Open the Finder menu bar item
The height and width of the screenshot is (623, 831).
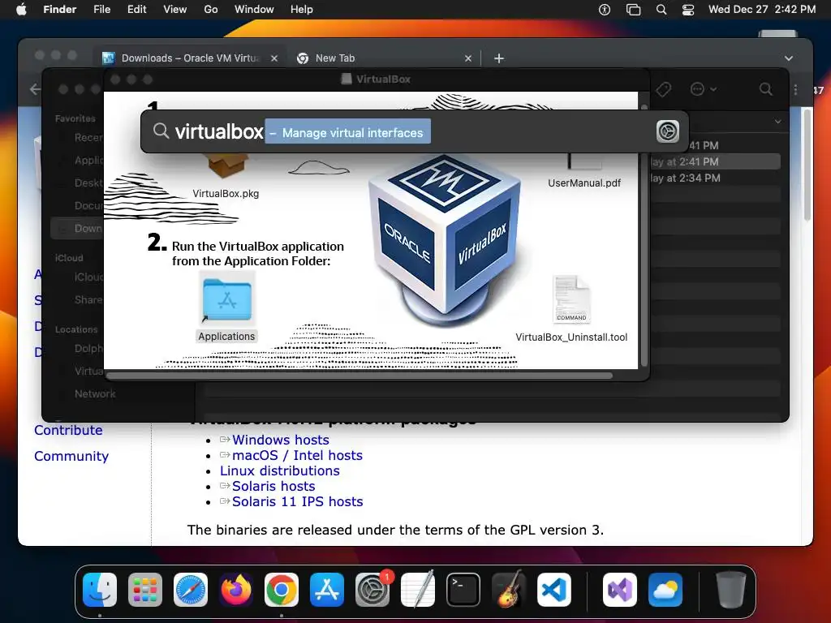(x=60, y=10)
